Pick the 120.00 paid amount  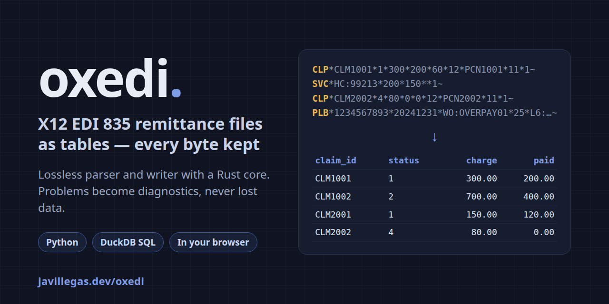tap(539, 215)
